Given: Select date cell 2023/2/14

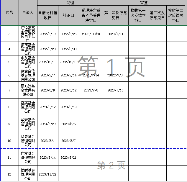Looking at the screenshot, I should coord(68,75).
